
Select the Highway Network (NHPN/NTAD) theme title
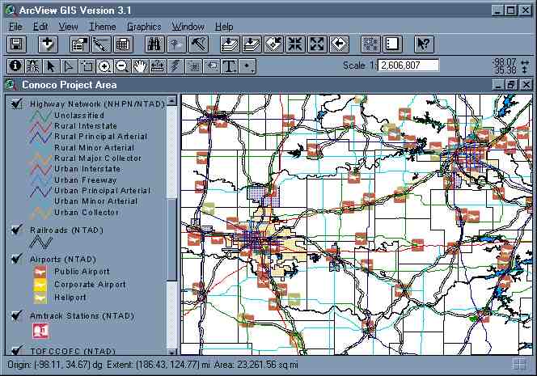coord(98,104)
